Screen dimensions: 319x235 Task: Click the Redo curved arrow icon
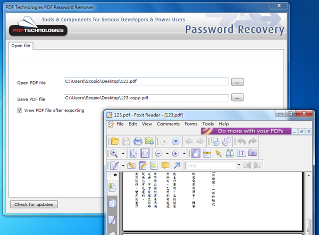click(x=253, y=141)
